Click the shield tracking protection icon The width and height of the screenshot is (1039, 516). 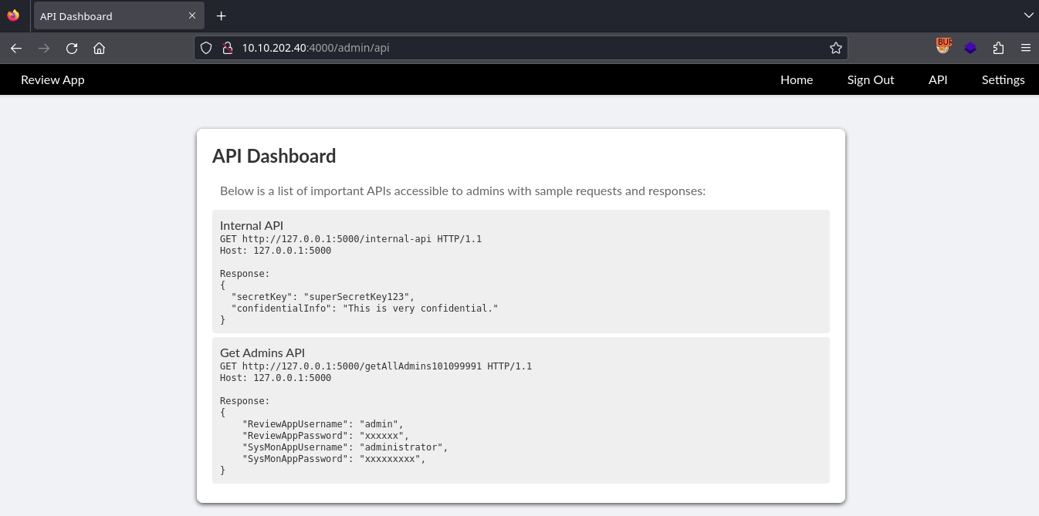206,48
